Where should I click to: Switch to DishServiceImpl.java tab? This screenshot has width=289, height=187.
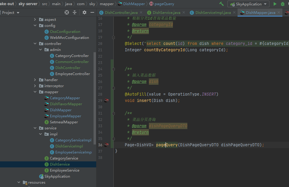(x=213, y=12)
